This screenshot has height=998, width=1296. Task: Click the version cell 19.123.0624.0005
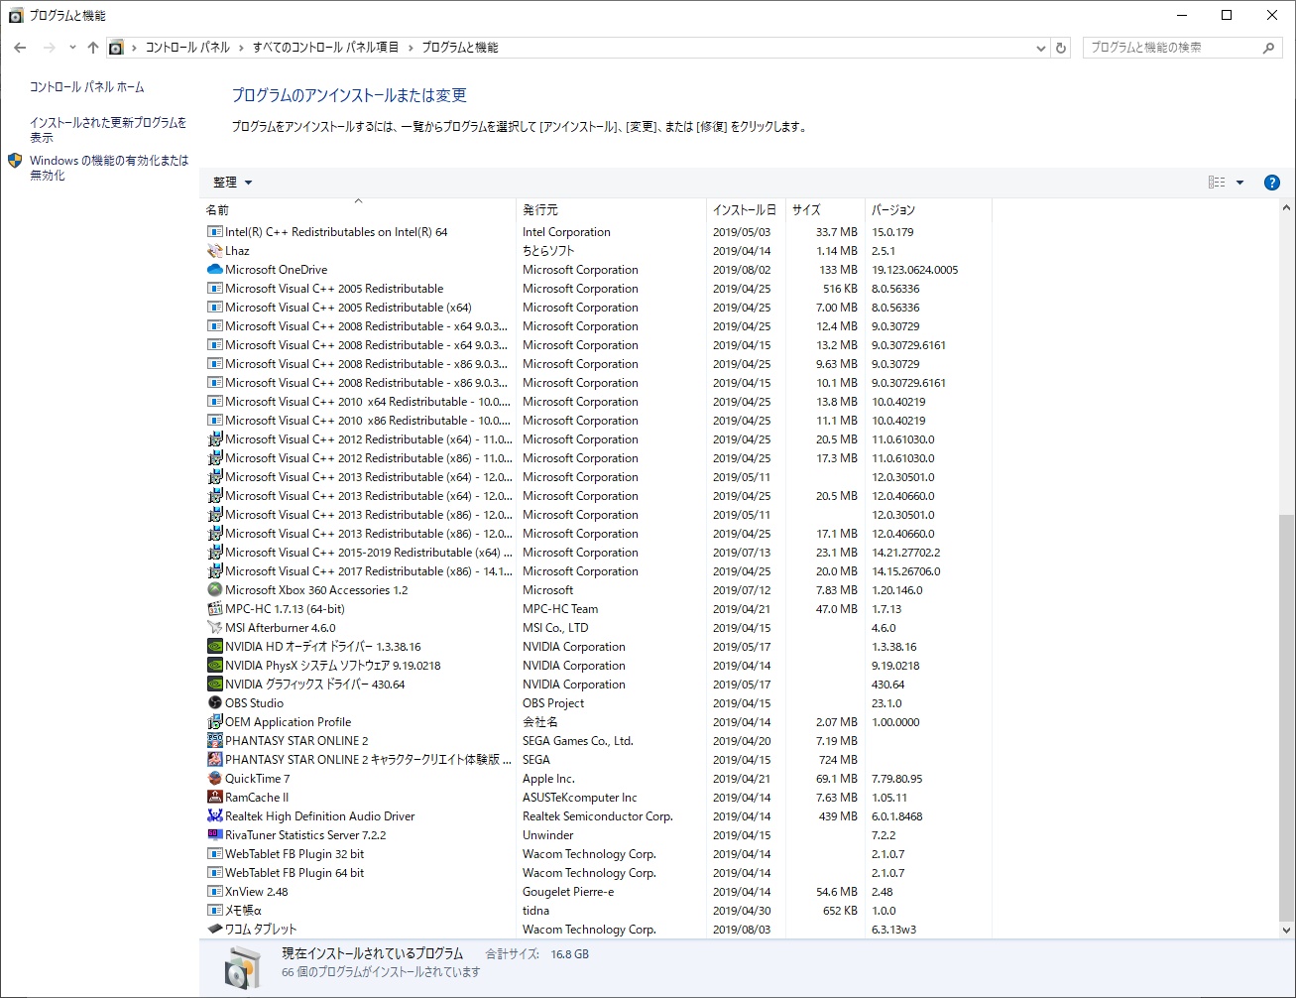915,270
